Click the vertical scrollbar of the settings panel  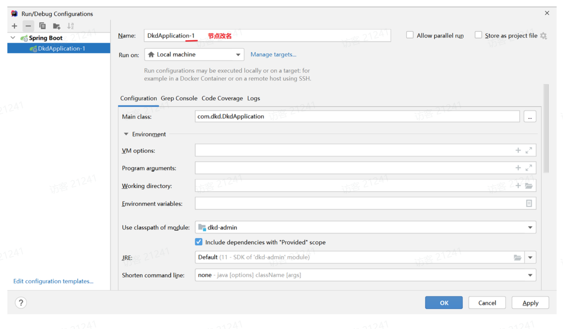point(546,128)
